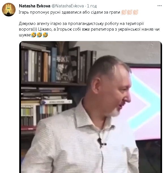Play the embedded video

[x=91, y=107]
